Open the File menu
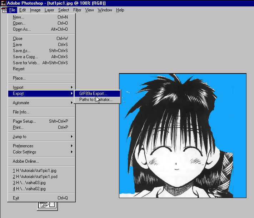Viewport: 254px width, 218px height. pyautogui.click(x=12, y=10)
